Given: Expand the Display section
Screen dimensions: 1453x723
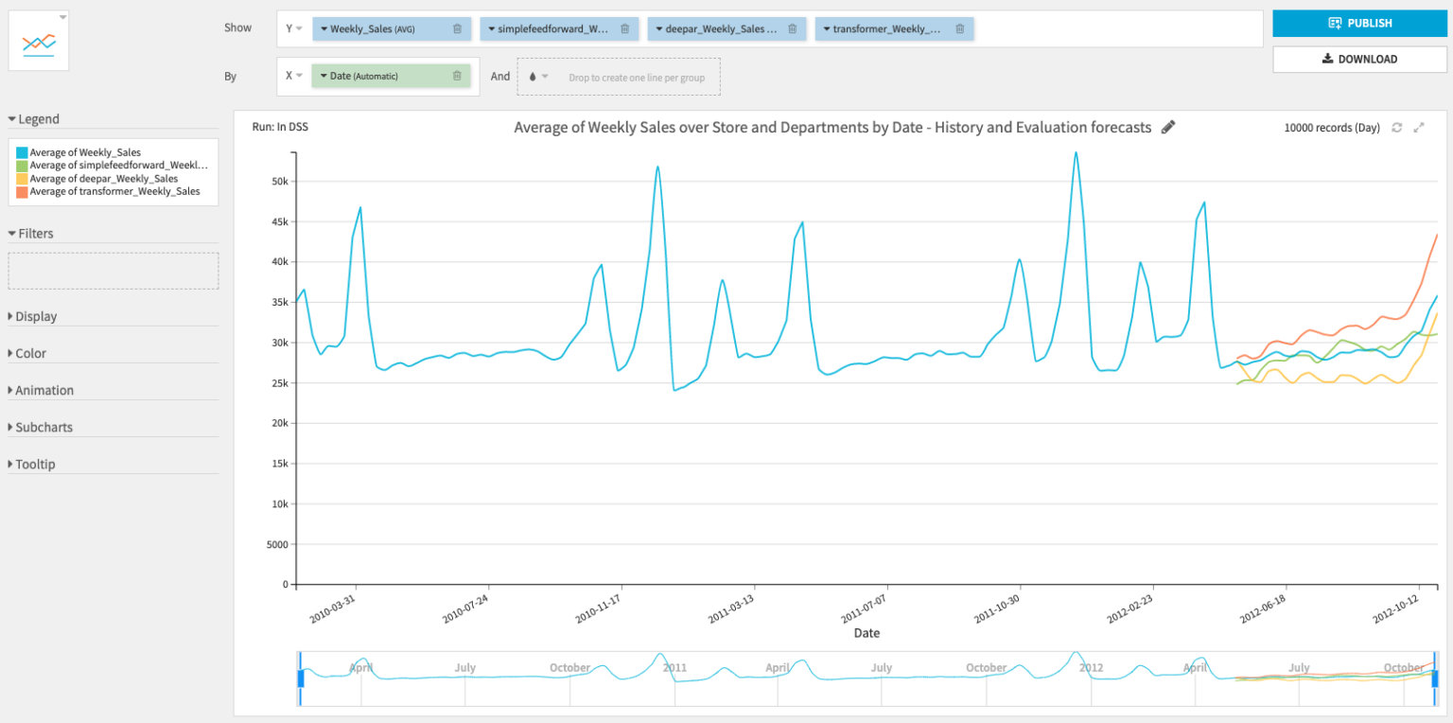Looking at the screenshot, I should pos(36,316).
